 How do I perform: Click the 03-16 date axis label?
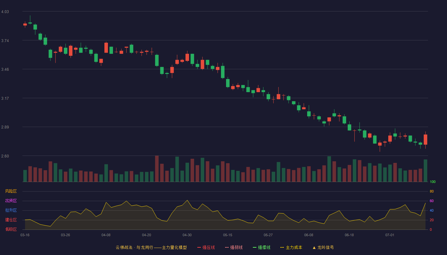[x=25, y=235]
